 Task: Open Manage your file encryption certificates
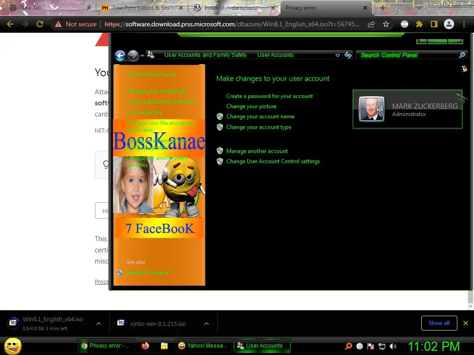coord(161,126)
